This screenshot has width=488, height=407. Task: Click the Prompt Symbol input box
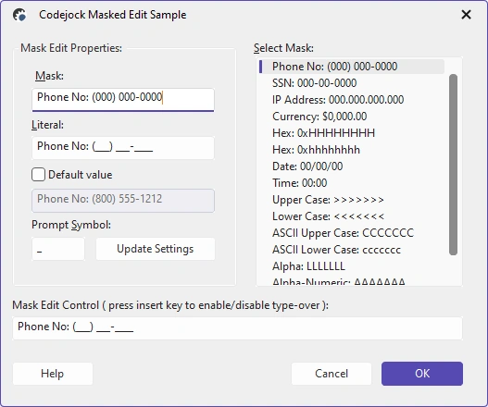[58, 249]
